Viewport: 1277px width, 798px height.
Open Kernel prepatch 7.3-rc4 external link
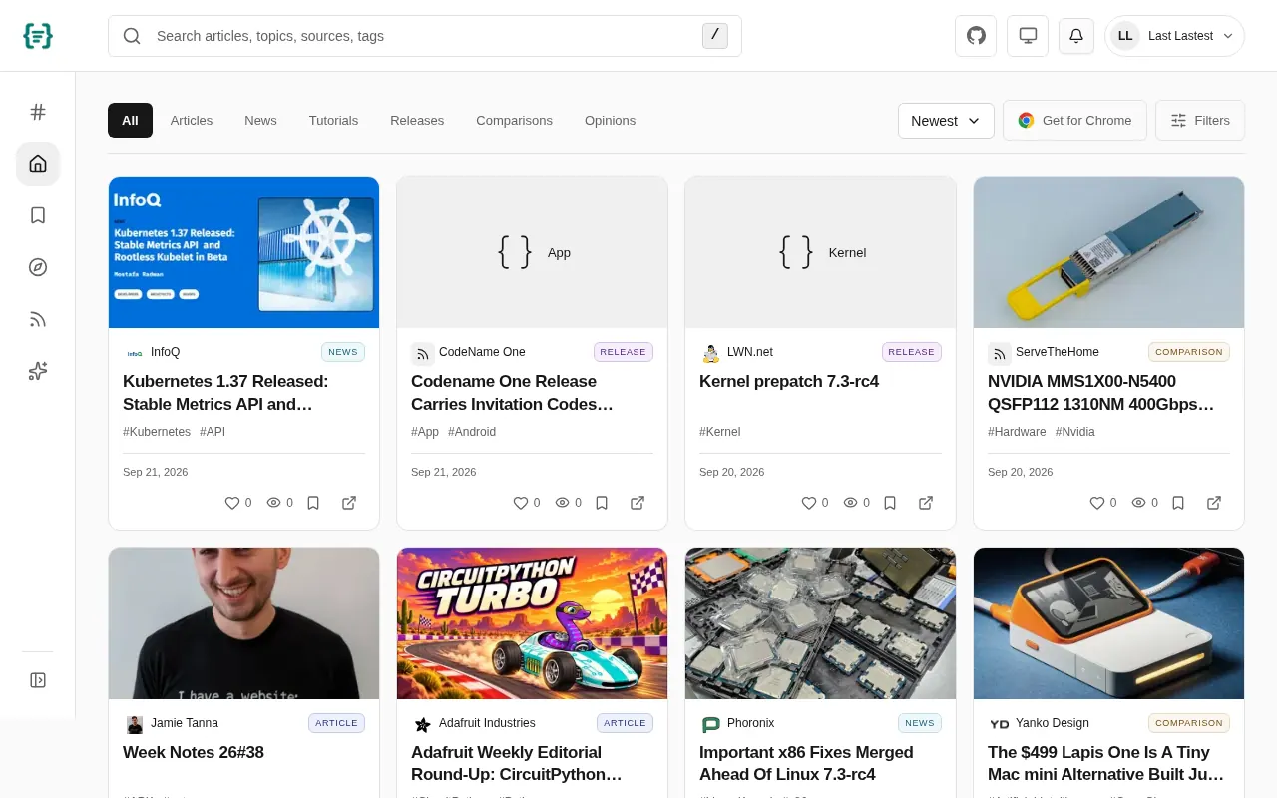926,503
